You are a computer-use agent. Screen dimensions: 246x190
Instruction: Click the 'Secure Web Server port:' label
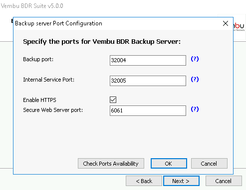tap(53, 110)
